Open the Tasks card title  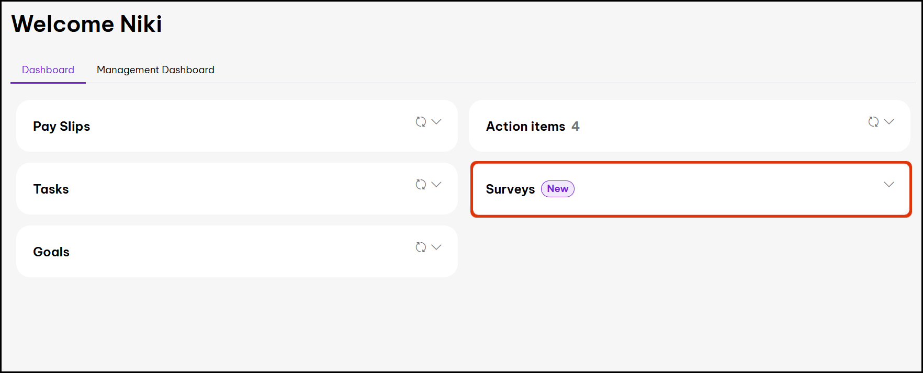pyautogui.click(x=51, y=189)
